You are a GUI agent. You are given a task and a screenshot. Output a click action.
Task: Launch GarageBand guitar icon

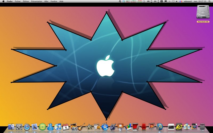click(x=81, y=127)
